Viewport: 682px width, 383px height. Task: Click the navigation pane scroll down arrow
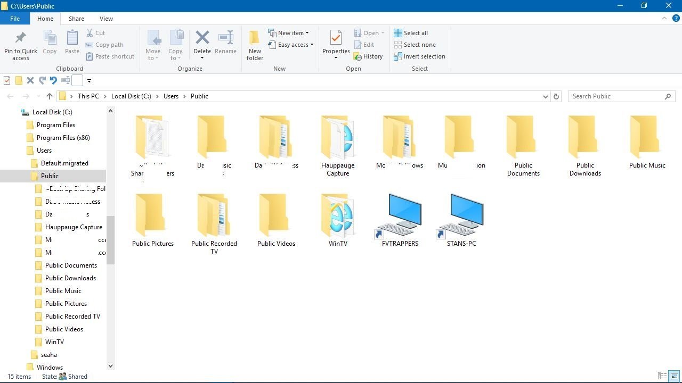coord(111,366)
